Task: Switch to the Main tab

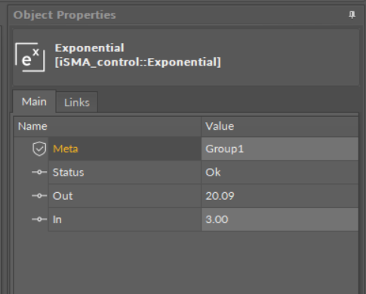Action: point(34,102)
